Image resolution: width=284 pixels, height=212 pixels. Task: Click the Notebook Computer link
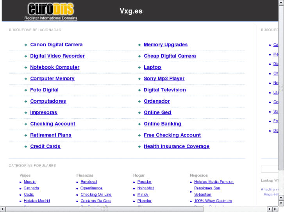(x=55, y=67)
